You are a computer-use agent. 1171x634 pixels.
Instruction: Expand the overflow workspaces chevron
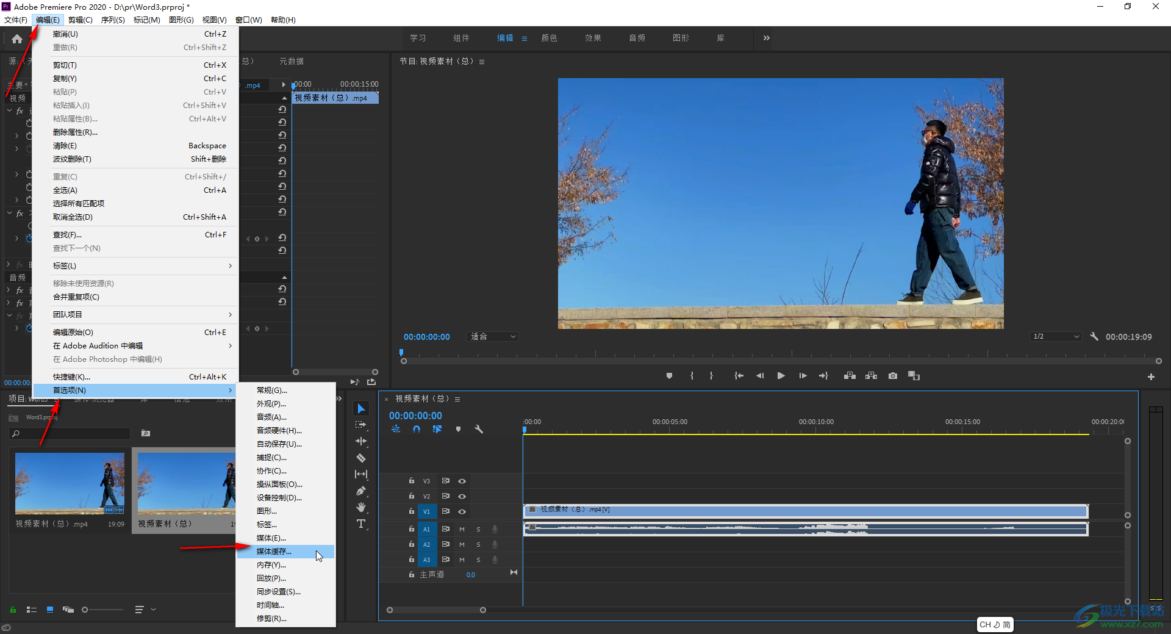[766, 38]
